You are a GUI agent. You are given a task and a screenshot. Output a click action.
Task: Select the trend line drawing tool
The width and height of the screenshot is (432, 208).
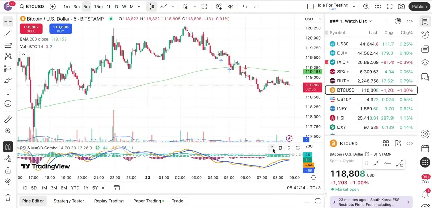[x=8, y=33]
